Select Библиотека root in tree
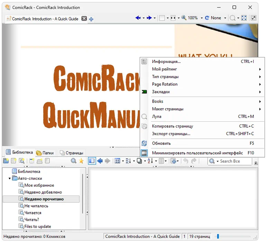The width and height of the screenshot is (267, 242). (26, 171)
